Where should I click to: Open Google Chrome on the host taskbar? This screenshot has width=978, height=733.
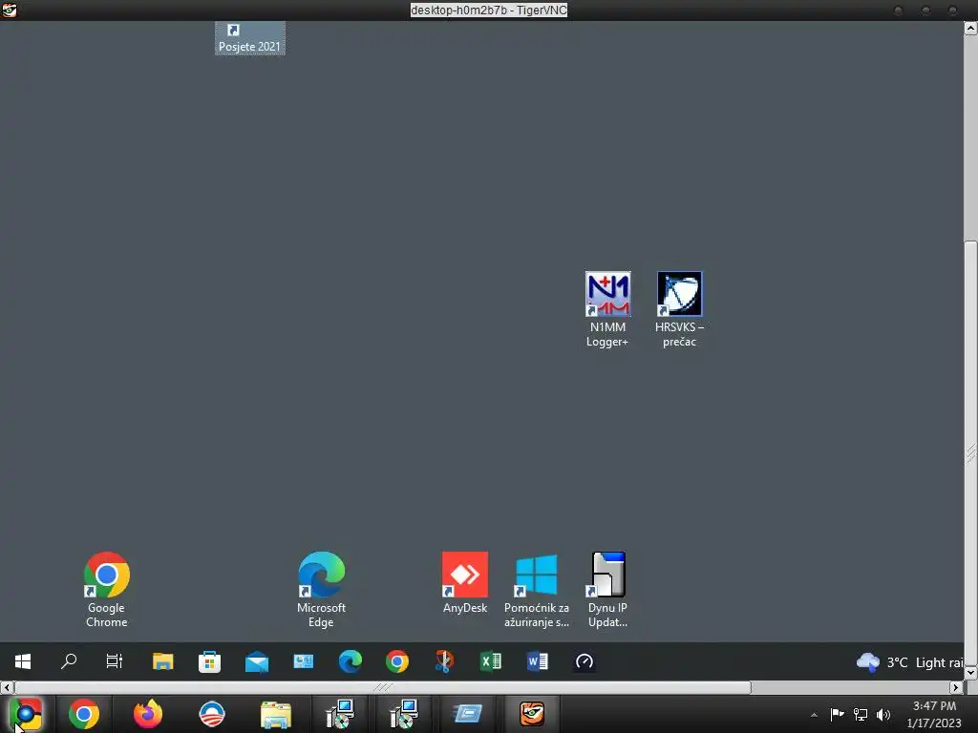[84, 714]
